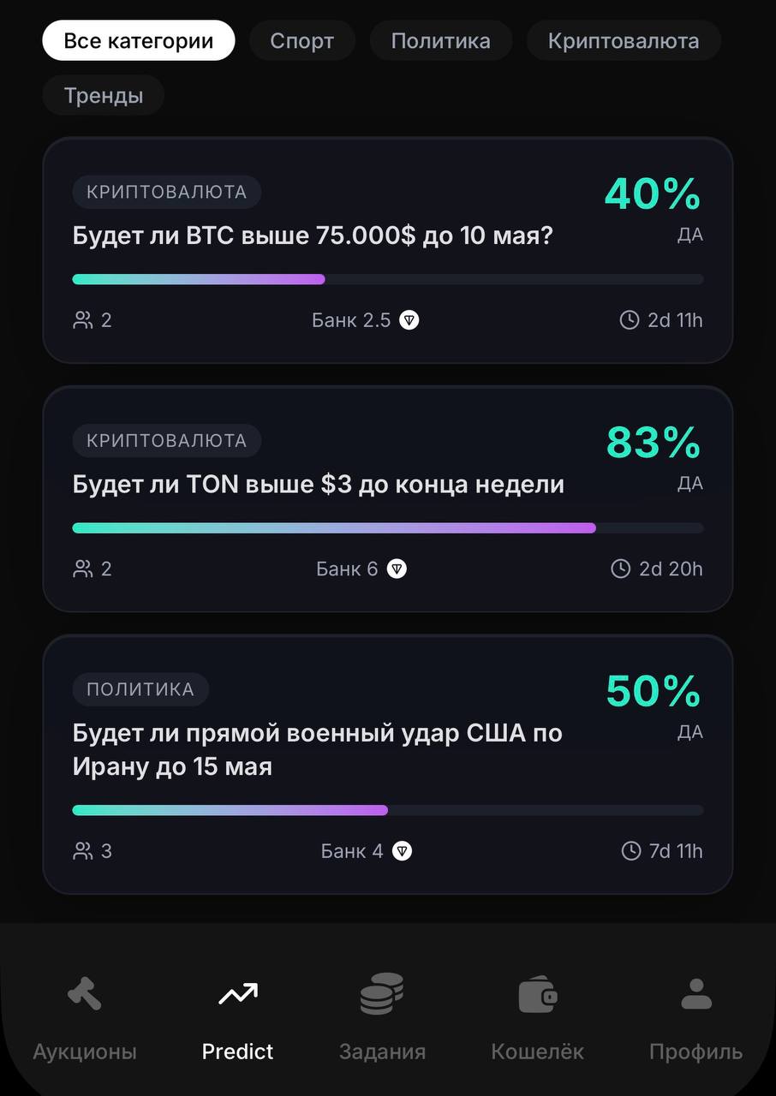The width and height of the screenshot is (776, 1096).
Task: Click the 83% progress bar on the TON card
Action: pos(388,527)
